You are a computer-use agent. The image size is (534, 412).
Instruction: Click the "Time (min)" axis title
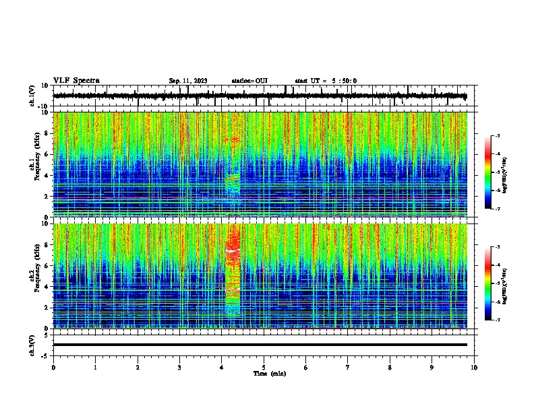(270, 374)
